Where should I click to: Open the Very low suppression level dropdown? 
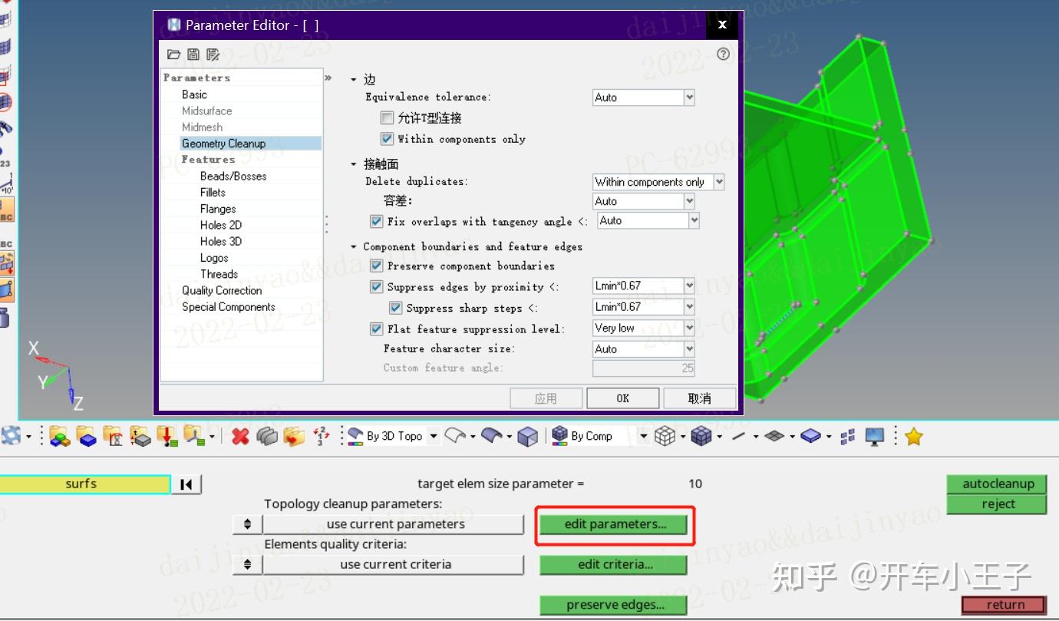point(643,328)
